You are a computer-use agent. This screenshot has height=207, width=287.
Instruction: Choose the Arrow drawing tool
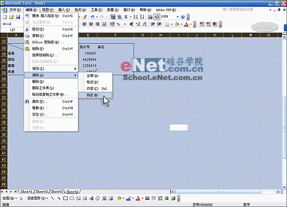[59, 198]
